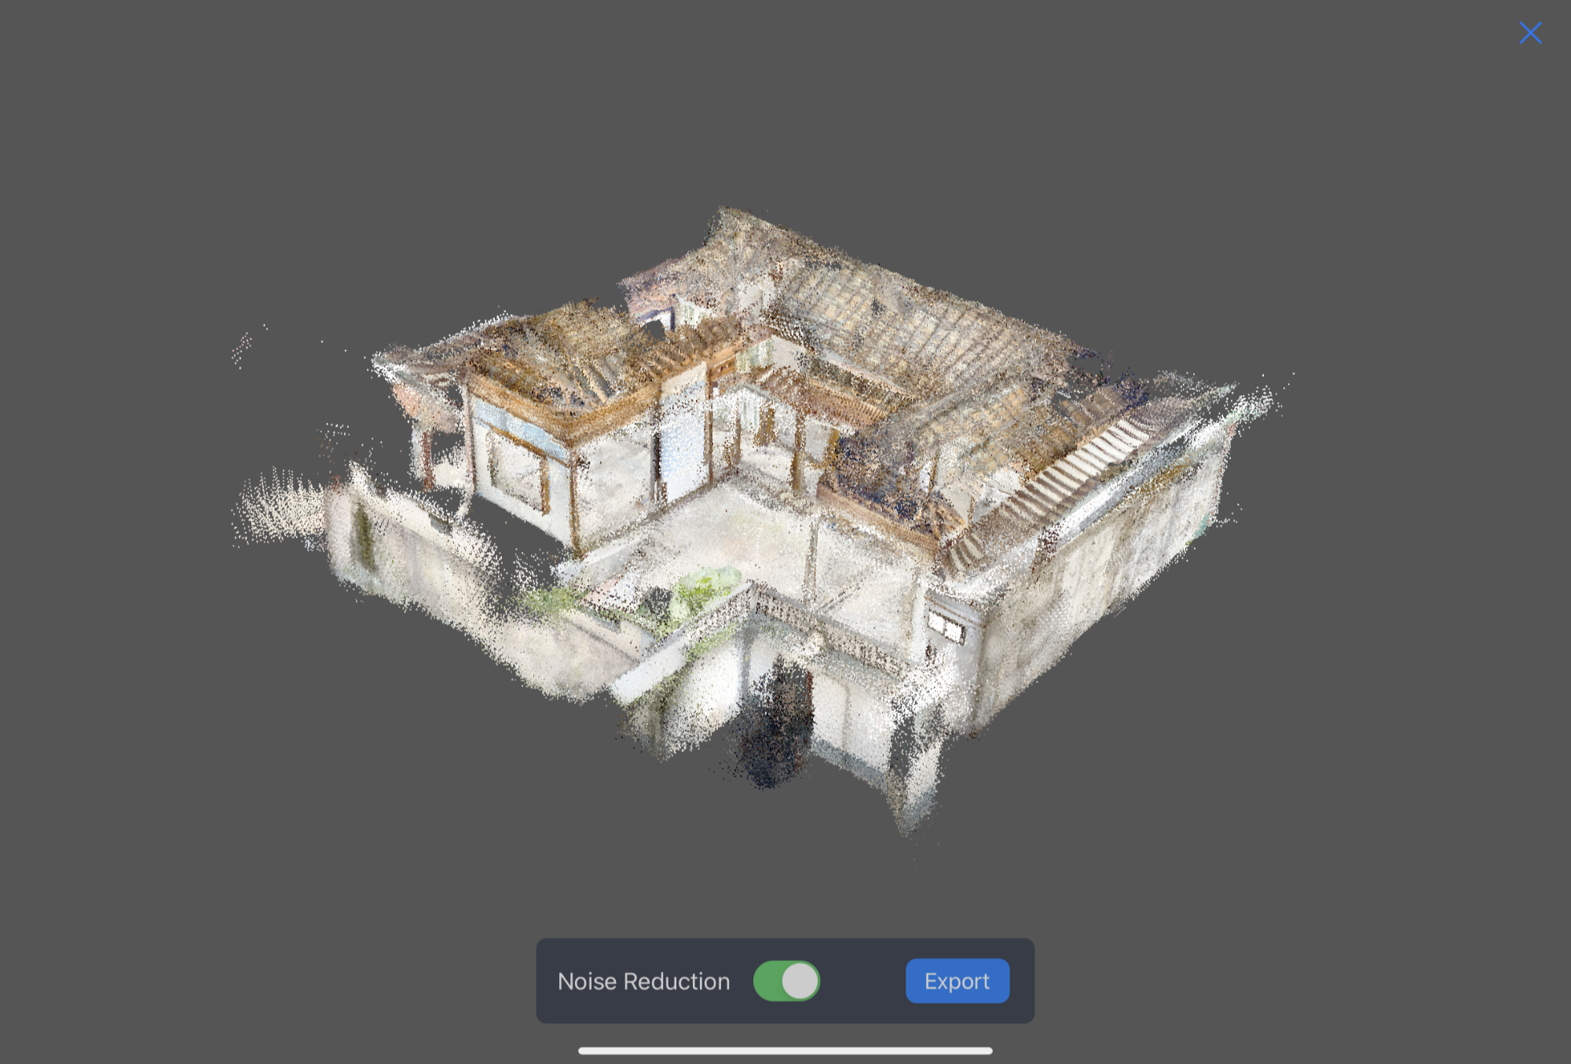1571x1064 pixels.
Task: Tap the home indicator bar at bottom
Action: [x=785, y=1051]
